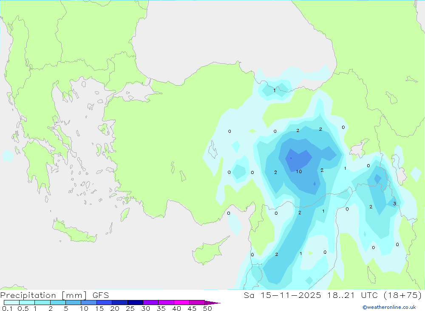Click the 20–25 mm legend color swatch

coord(119,303)
